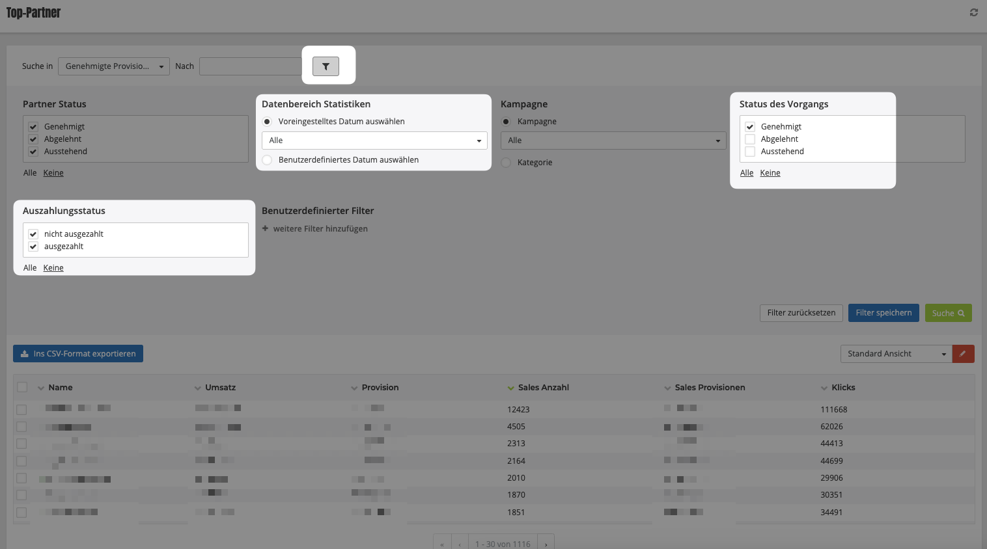This screenshot has height=549, width=987.
Task: Select Kategorie radio button
Action: click(x=506, y=163)
